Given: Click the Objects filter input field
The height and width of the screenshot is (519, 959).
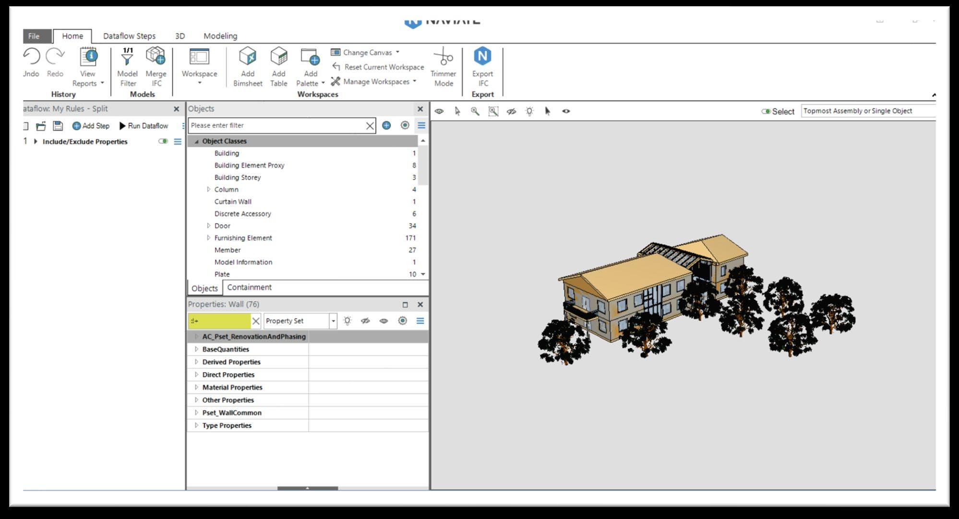Looking at the screenshot, I should pos(276,126).
